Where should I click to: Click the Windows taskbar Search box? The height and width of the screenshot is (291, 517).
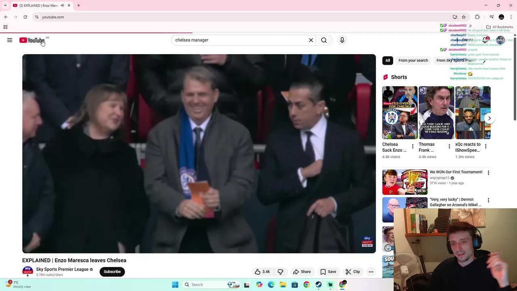pos(210,285)
